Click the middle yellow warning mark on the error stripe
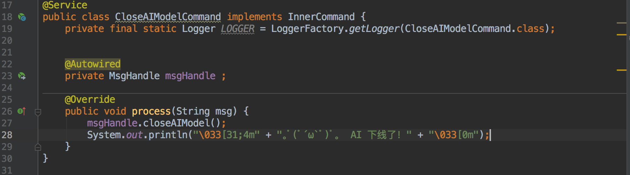 coord(621,35)
